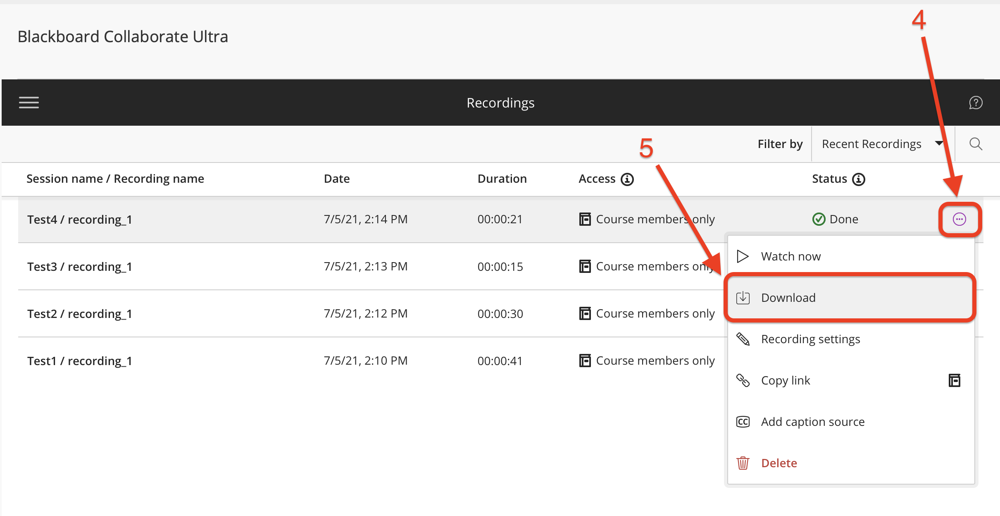Select Copy link menu item
The image size is (1000, 516).
tap(851, 380)
